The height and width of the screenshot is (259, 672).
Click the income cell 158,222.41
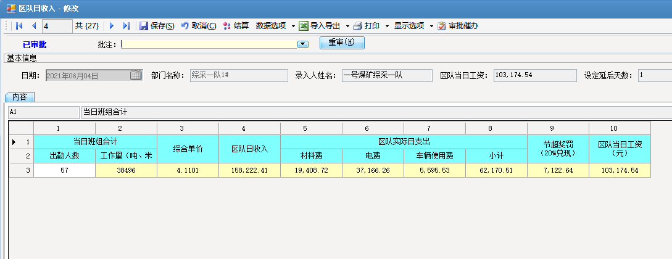coord(249,170)
